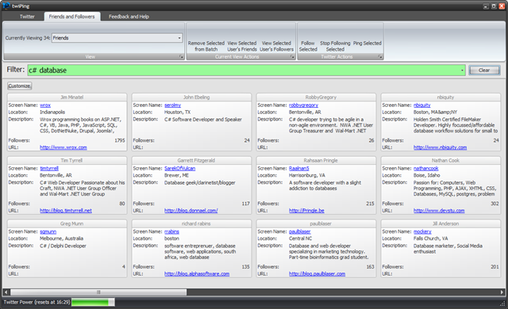Click the right arrow of horizontal scrollbar
The image size is (508, 309).
point(502,292)
